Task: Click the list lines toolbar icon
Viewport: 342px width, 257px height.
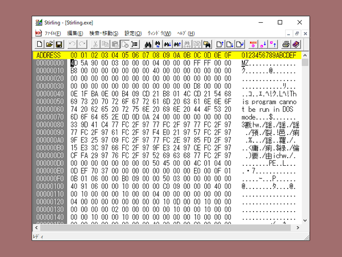Action: (x=135, y=44)
